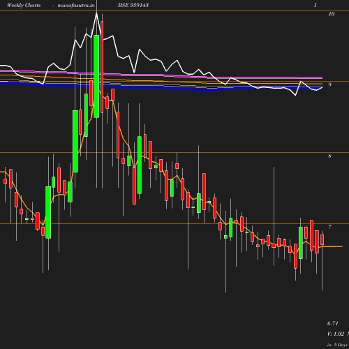Click the price axis label '7'

329,227
